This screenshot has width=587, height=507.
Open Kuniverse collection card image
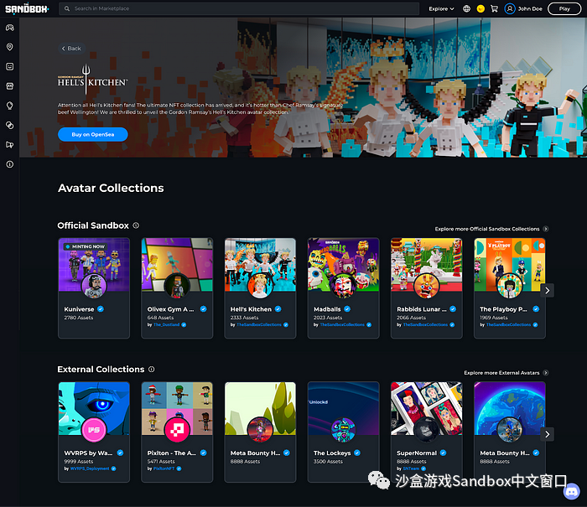[x=94, y=265]
